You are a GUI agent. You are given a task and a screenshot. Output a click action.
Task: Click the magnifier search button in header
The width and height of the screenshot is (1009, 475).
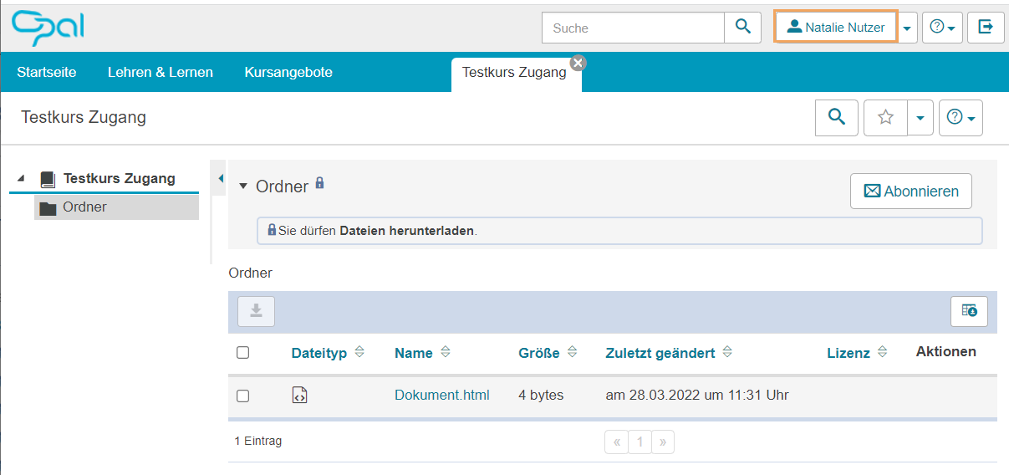[742, 28]
